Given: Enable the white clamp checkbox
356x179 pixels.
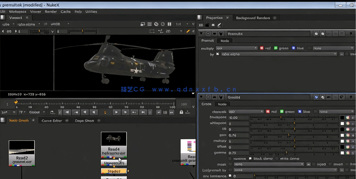Looking at the screenshot, I should click(277, 158).
